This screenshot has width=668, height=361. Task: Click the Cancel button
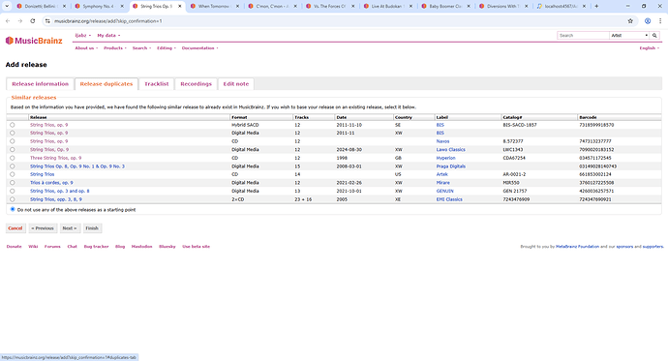coord(15,228)
